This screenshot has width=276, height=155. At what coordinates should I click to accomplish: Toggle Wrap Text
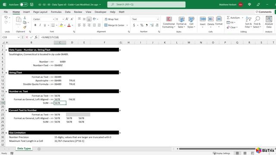pos(111,19)
